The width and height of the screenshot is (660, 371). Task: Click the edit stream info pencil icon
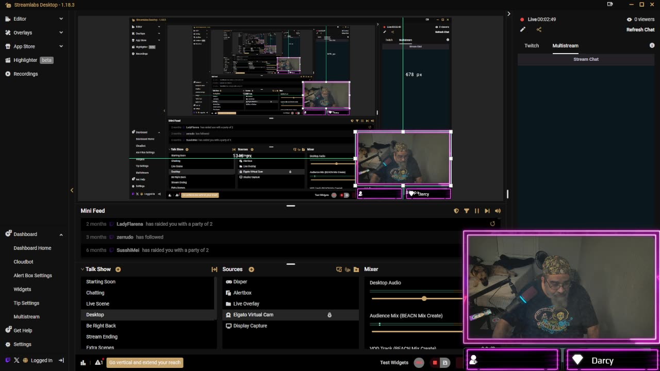(x=523, y=29)
